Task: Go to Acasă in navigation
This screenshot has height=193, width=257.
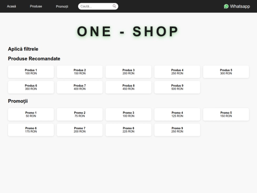Action: tap(11, 6)
